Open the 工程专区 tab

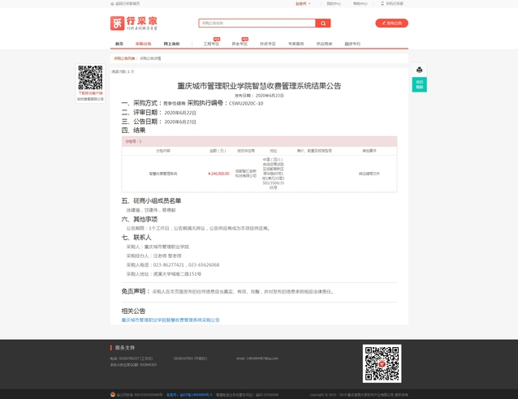pos(211,44)
